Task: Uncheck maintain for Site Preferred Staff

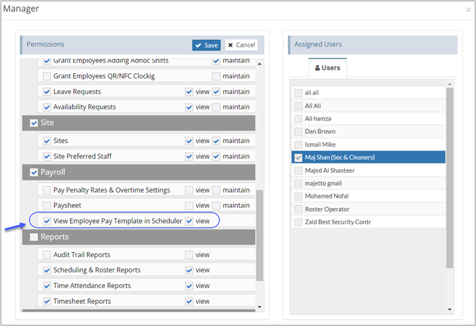Action: click(x=216, y=156)
